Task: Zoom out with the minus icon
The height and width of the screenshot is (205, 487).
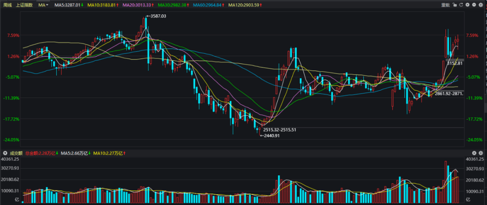Action: [474, 5]
